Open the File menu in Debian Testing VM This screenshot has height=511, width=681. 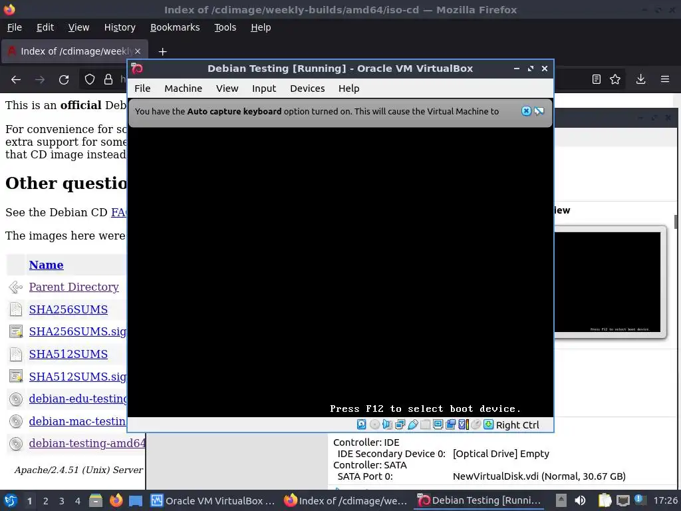(x=142, y=88)
